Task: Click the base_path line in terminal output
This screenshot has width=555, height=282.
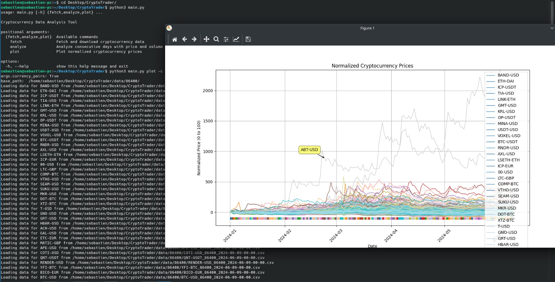Action: 70,81
